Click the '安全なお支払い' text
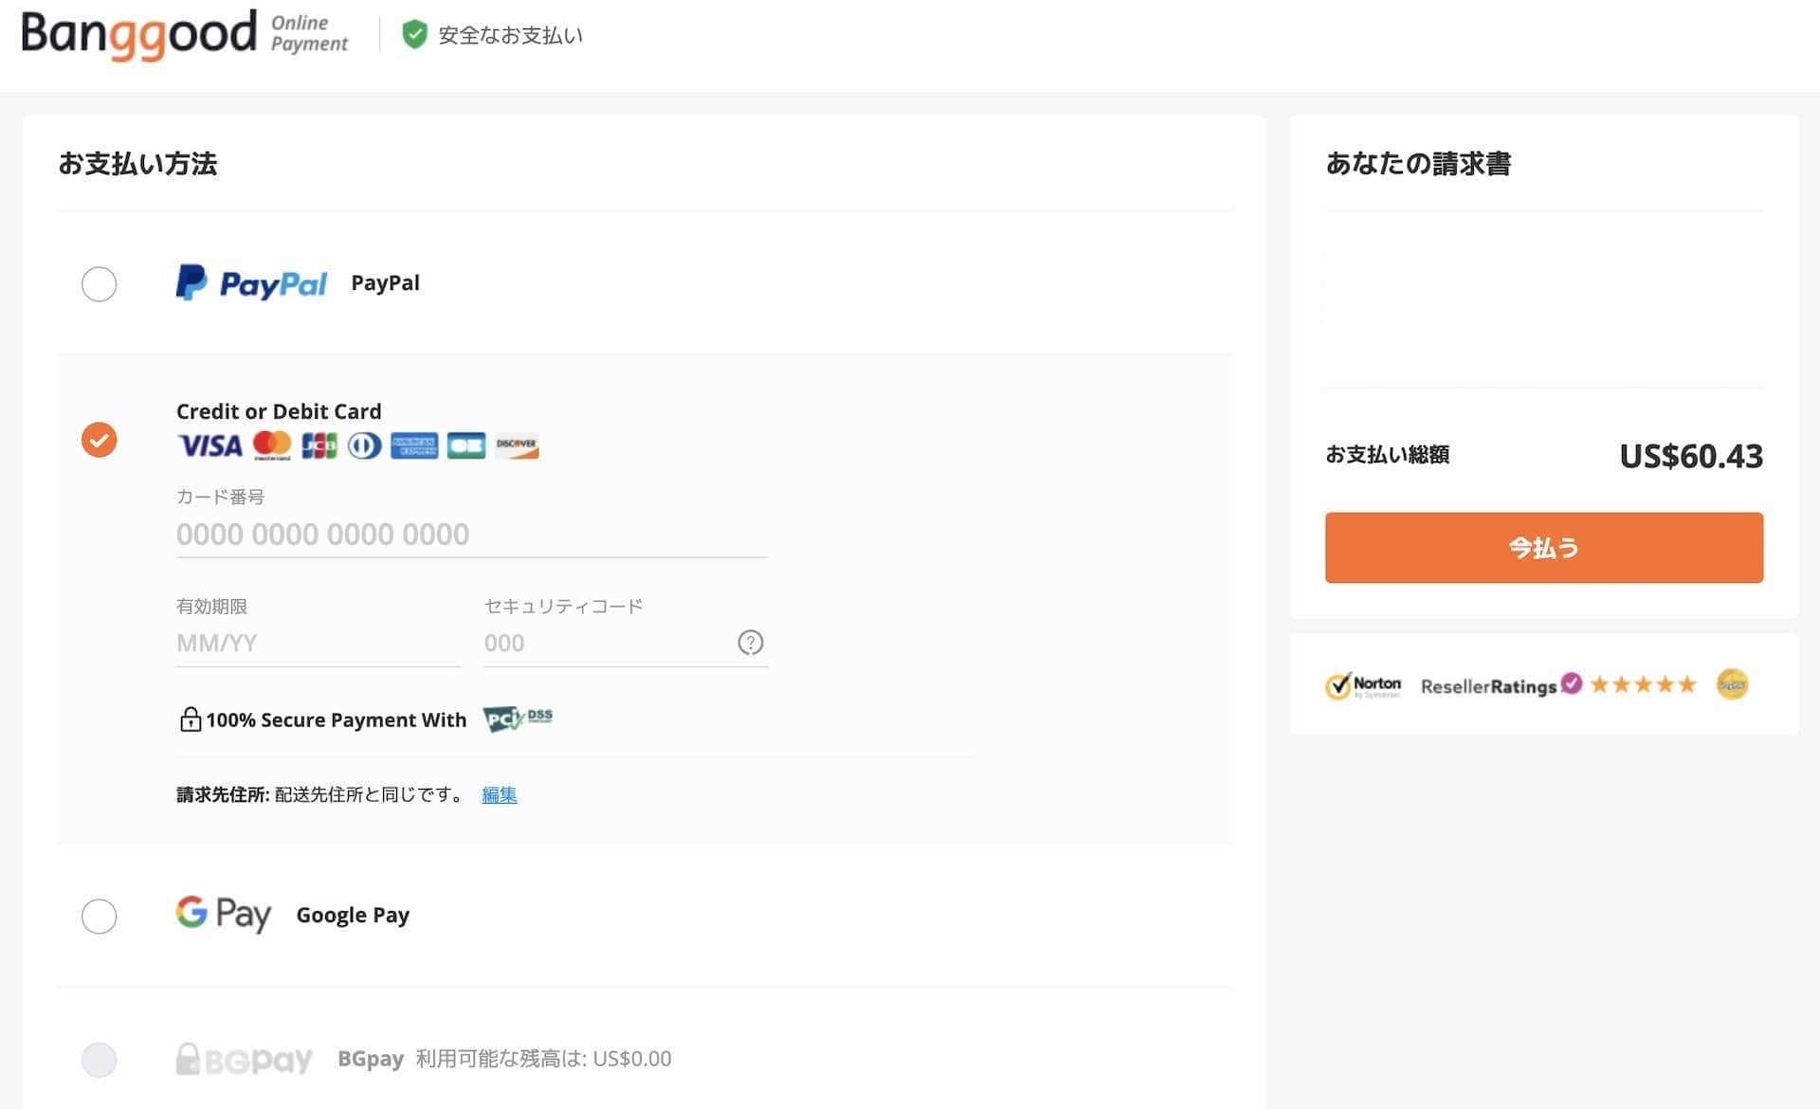The width and height of the screenshot is (1820, 1109). coord(510,35)
